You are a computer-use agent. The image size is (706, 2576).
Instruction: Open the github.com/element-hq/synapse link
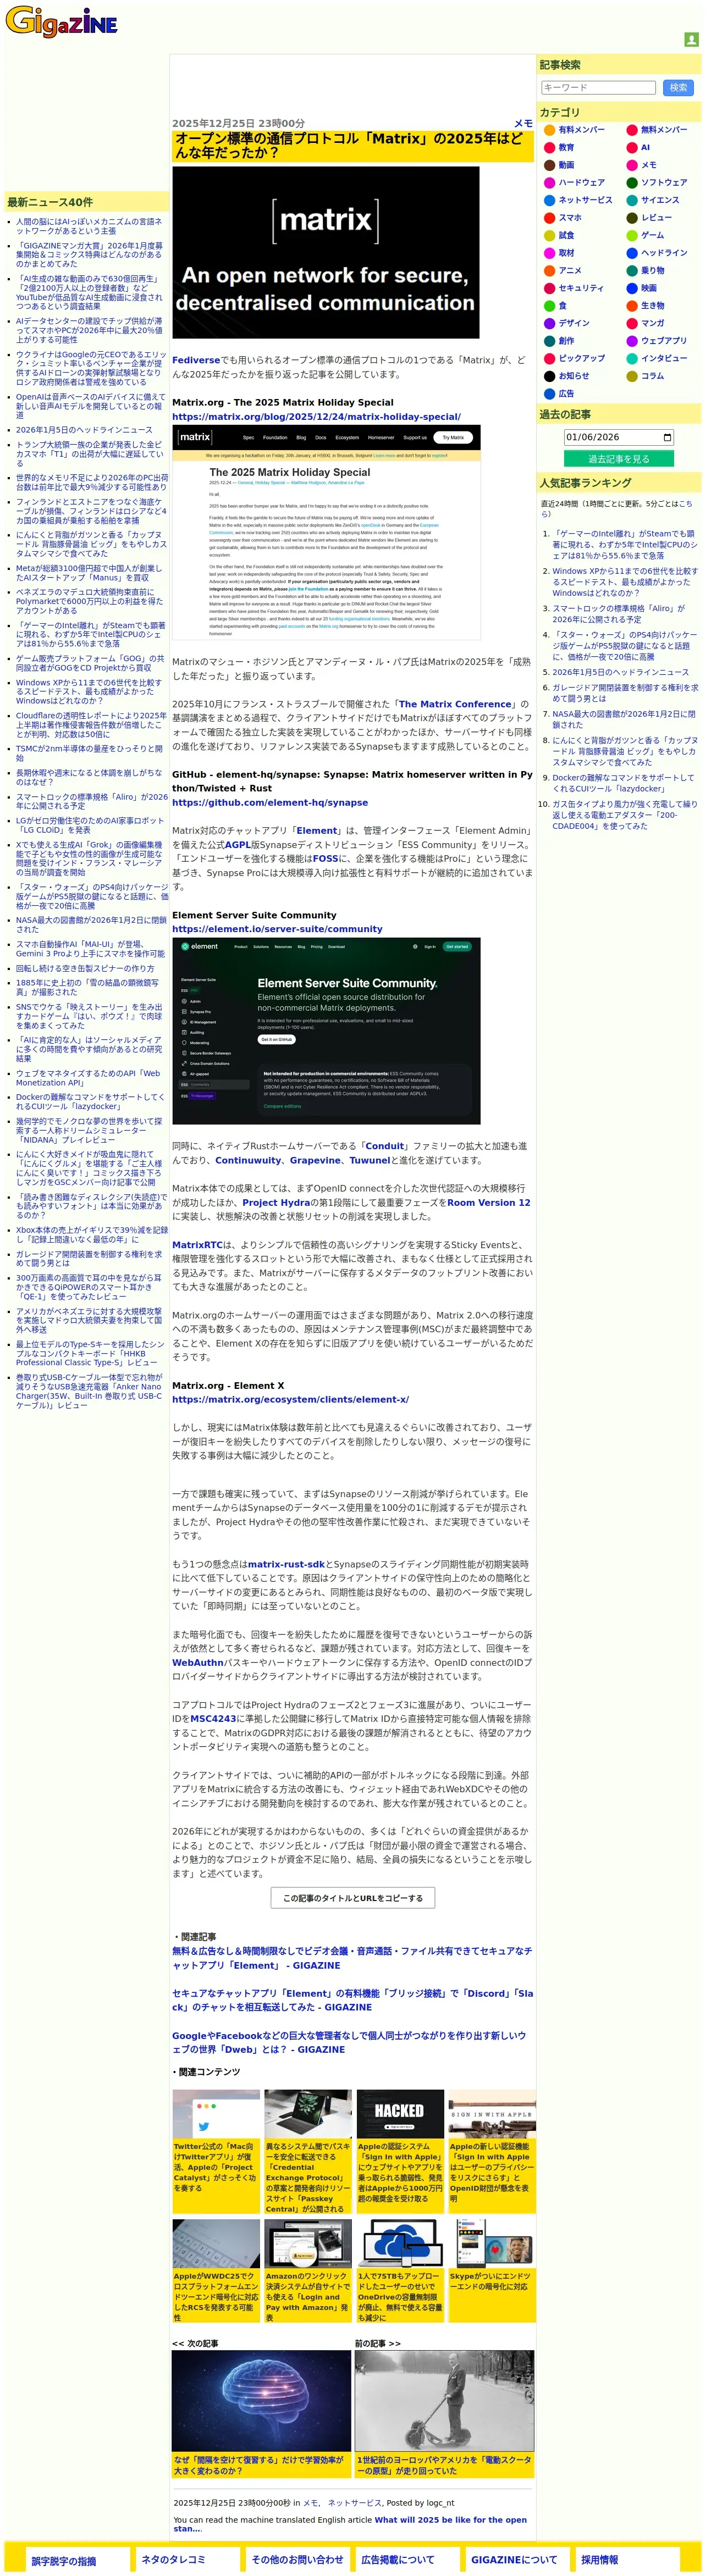[270, 802]
